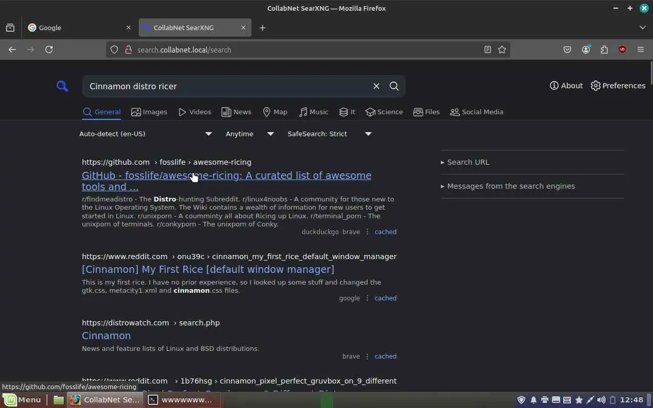Switch to the General category tab
The image size is (653, 408).
pyautogui.click(x=102, y=112)
